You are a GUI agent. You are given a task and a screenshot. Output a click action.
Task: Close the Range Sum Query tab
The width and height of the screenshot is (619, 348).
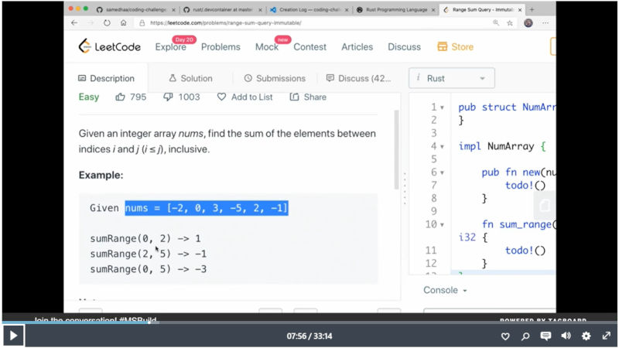[x=520, y=10]
